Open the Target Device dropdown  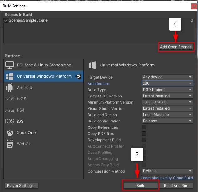coord(167,77)
